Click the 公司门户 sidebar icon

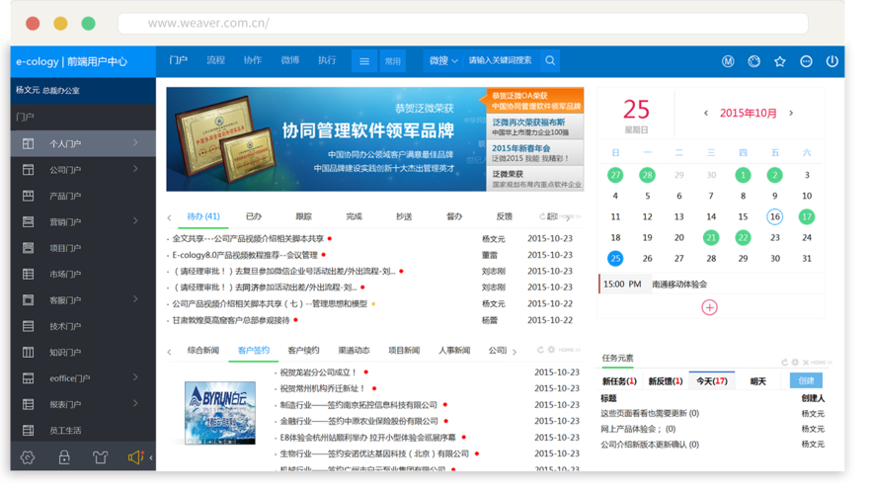pos(28,170)
